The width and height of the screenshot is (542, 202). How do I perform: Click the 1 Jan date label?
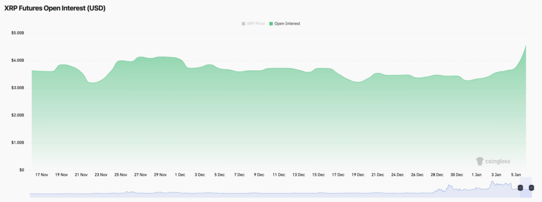[477, 175]
